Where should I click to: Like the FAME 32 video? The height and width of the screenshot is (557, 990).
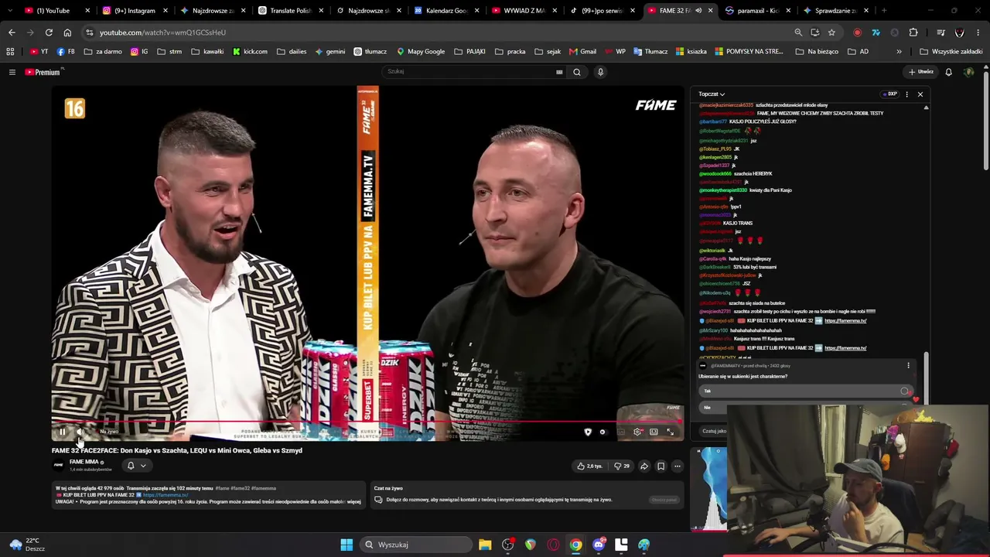point(590,466)
